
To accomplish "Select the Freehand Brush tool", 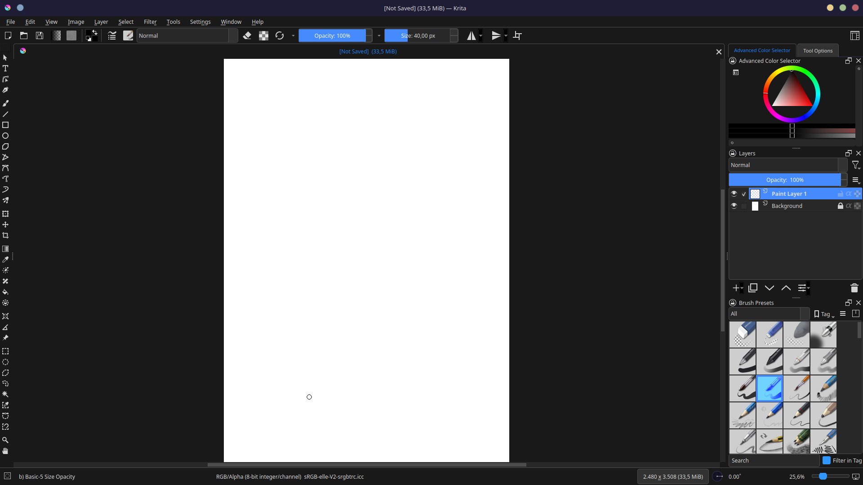I will pos(5,103).
